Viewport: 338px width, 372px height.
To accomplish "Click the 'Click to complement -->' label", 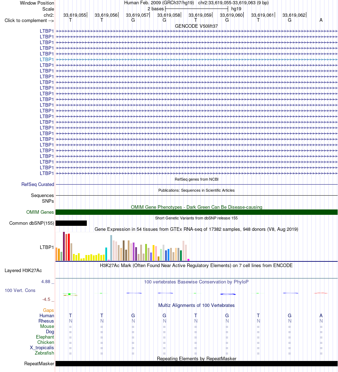I will tap(29, 20).
